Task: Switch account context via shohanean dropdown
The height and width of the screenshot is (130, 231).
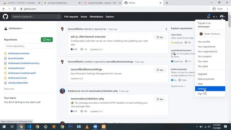Action: (13, 28)
